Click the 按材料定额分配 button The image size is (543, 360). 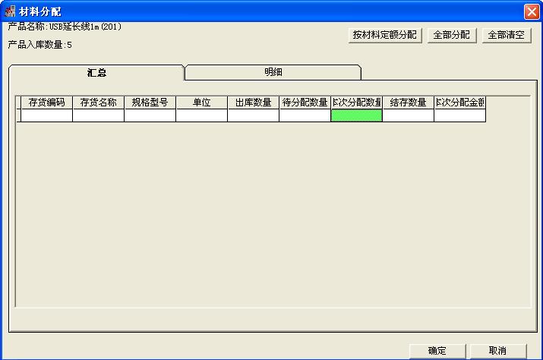[x=385, y=35]
